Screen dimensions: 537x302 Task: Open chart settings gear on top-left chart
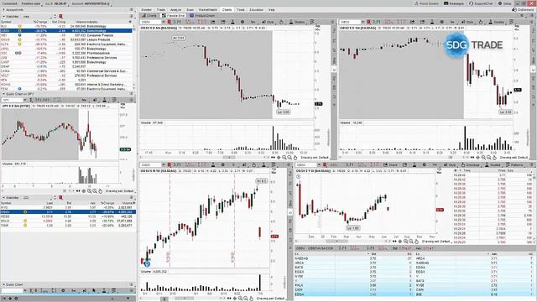pyautogui.click(x=242, y=22)
